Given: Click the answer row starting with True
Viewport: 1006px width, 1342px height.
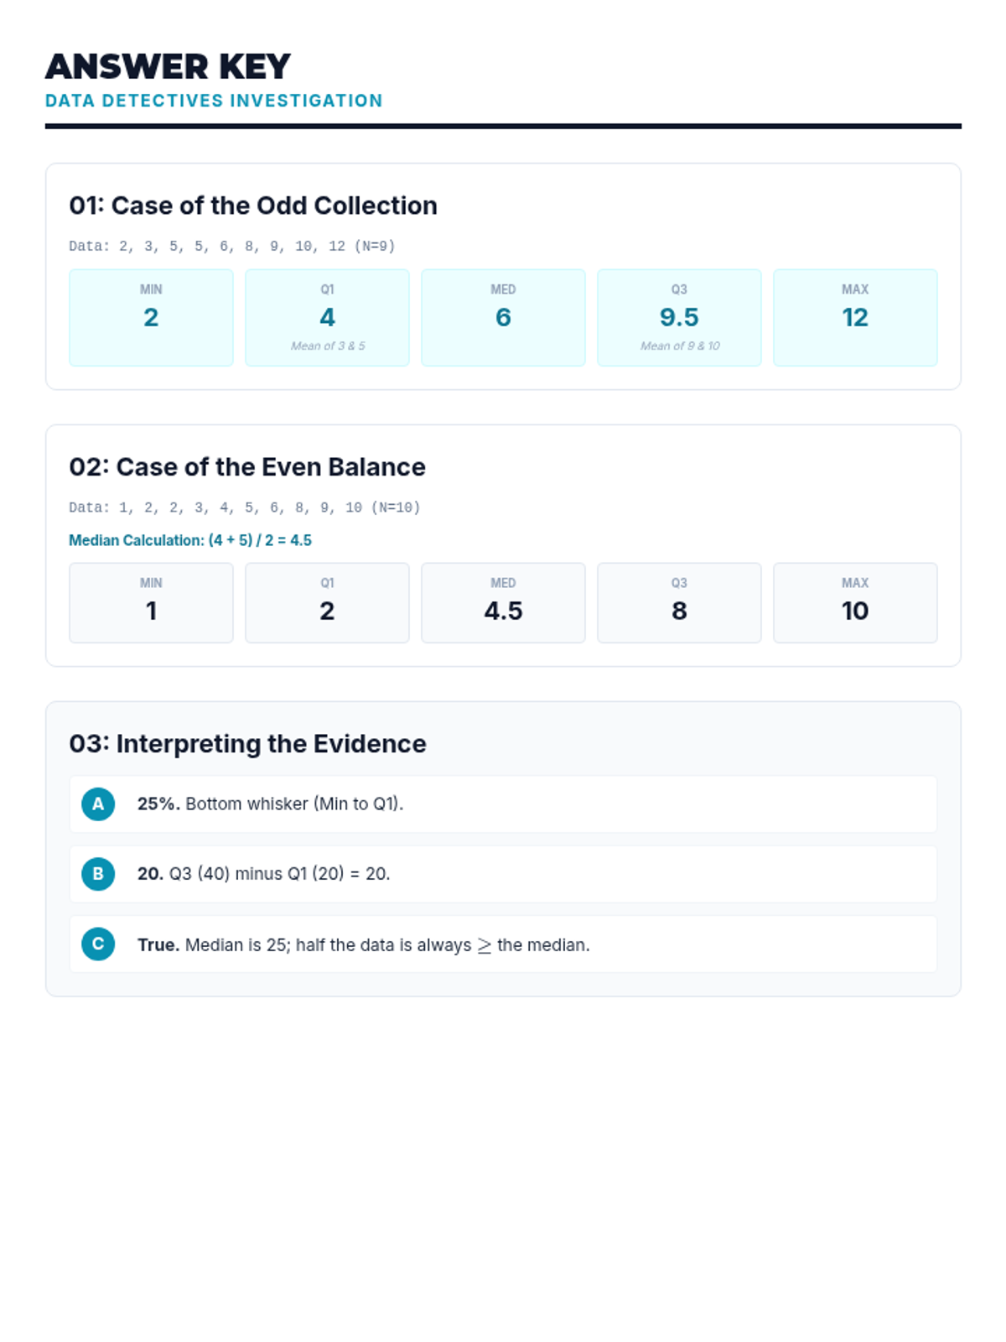Looking at the screenshot, I should (503, 944).
